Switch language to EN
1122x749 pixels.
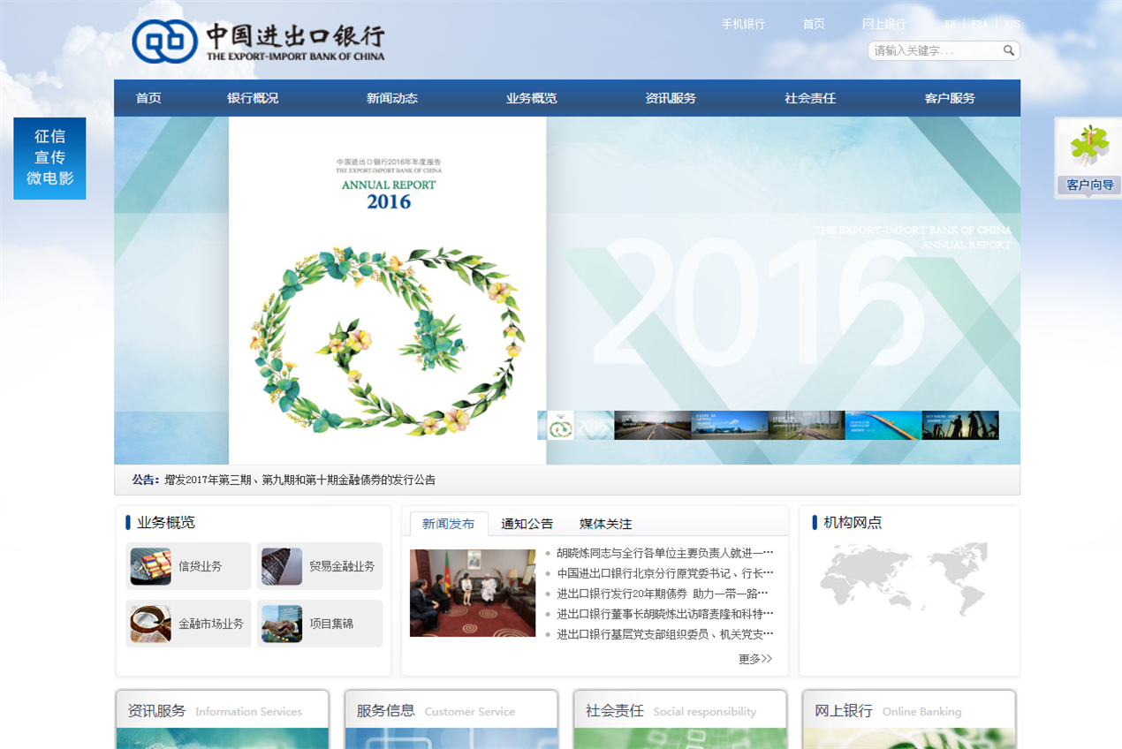[x=950, y=24]
